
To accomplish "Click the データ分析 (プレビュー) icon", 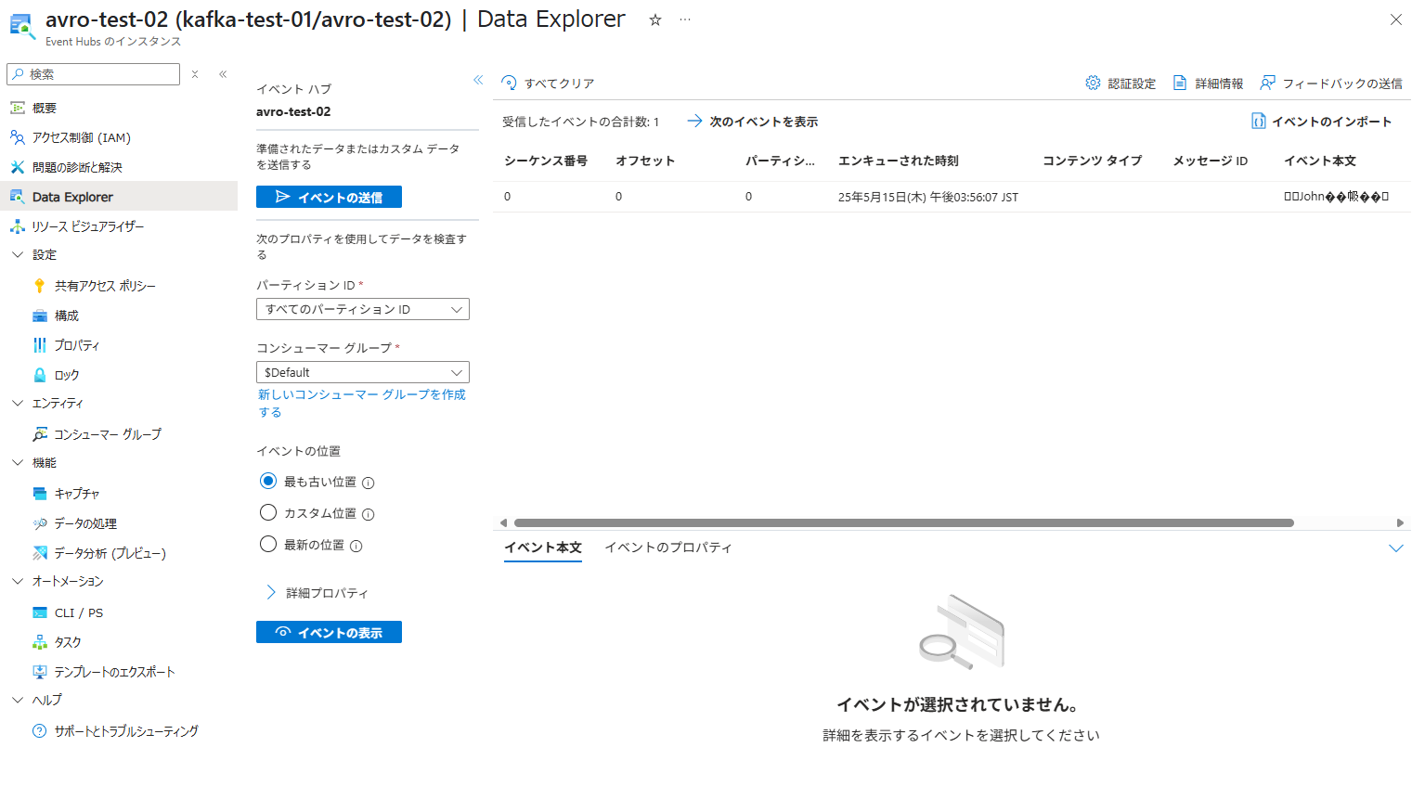I will (39, 553).
